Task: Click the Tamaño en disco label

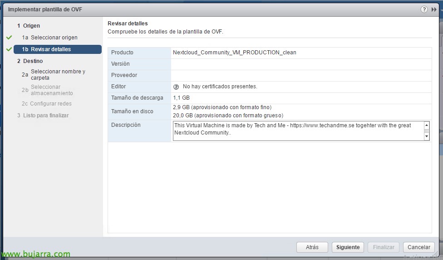Action: (x=132, y=111)
